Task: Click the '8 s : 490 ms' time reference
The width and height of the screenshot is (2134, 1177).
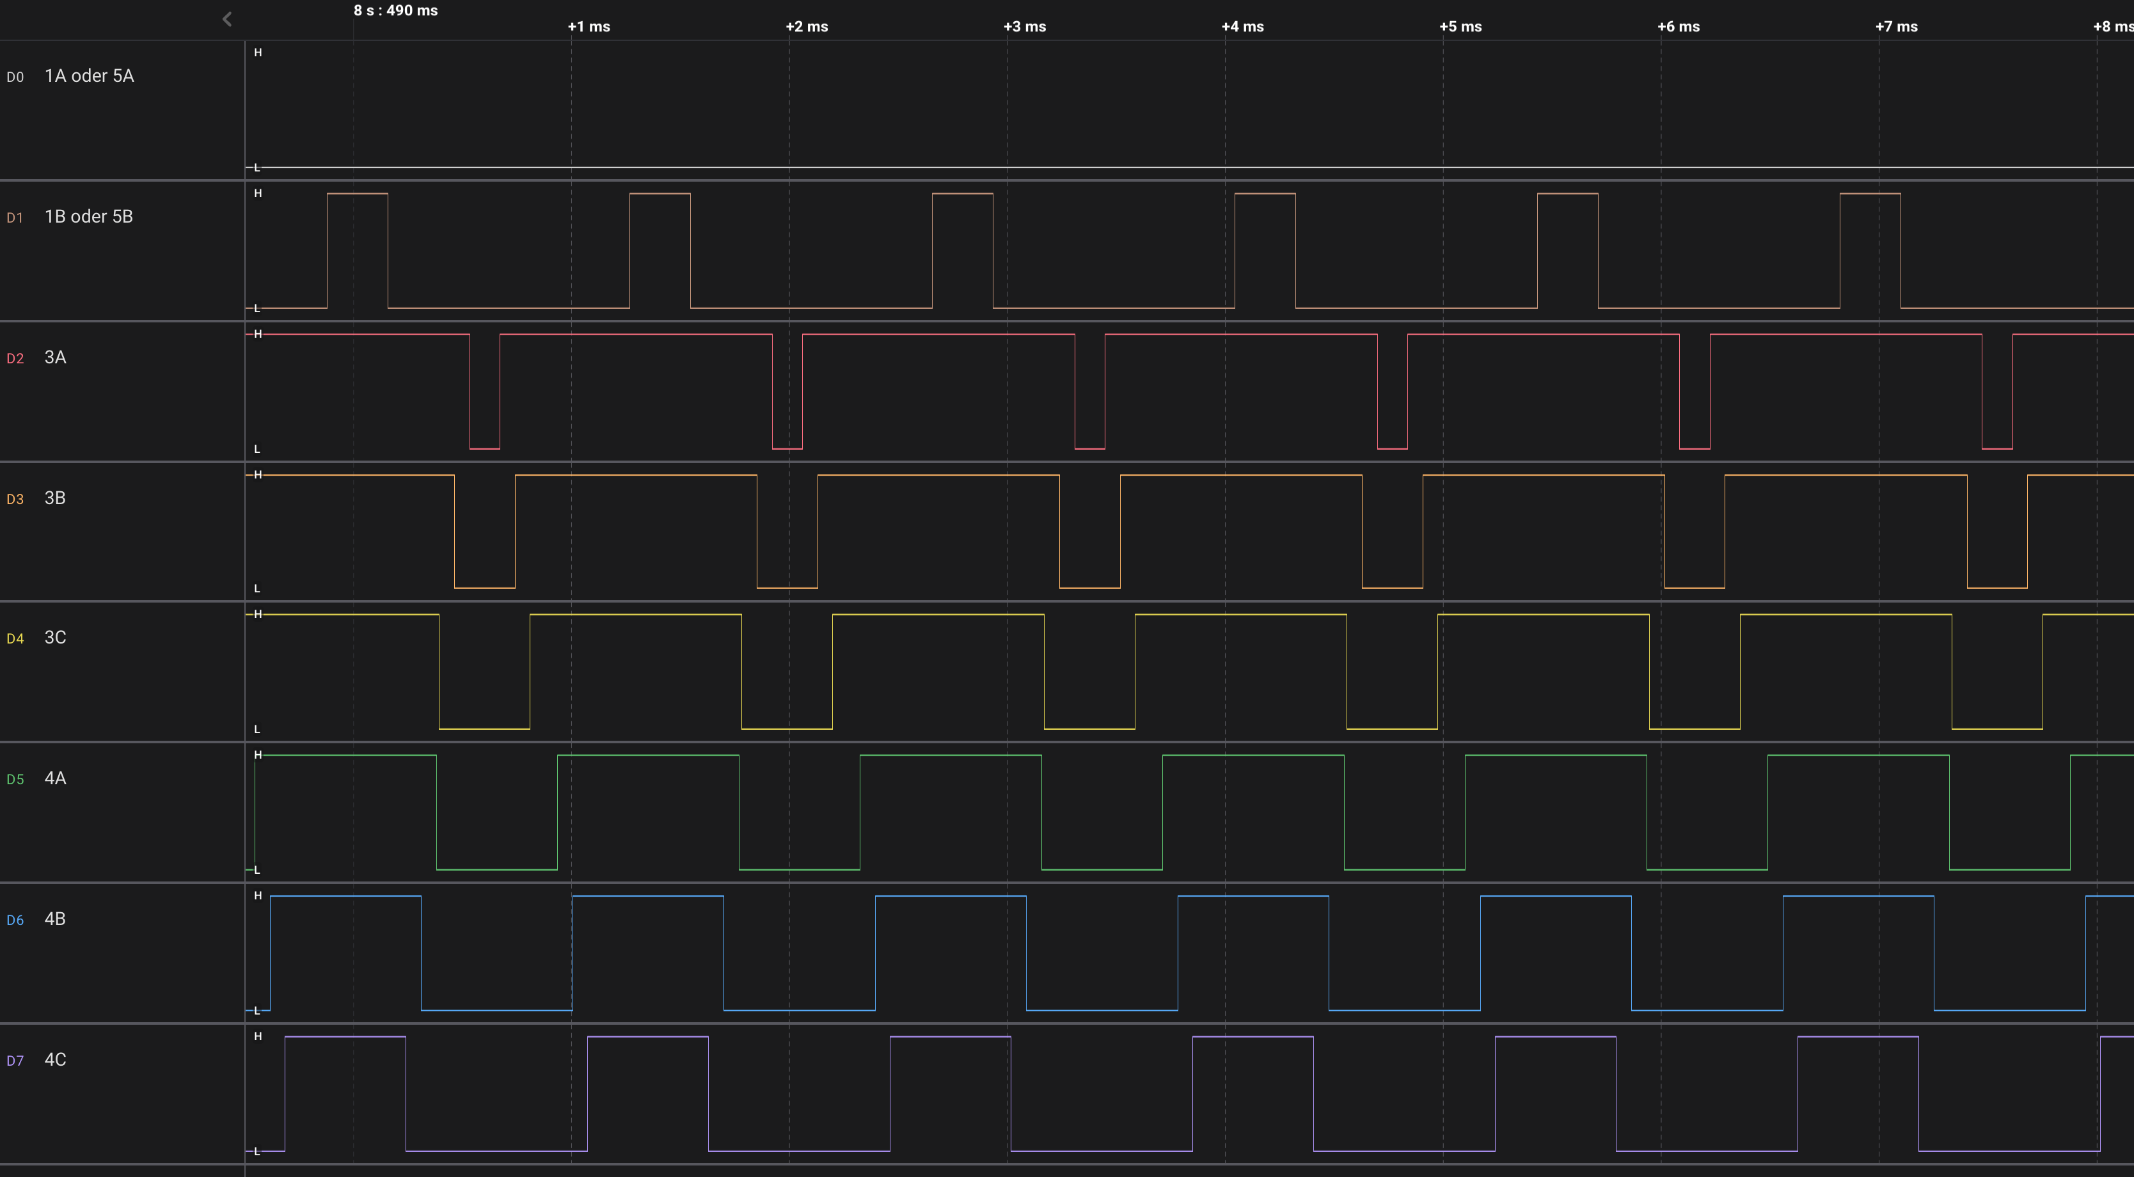Action: tap(396, 11)
